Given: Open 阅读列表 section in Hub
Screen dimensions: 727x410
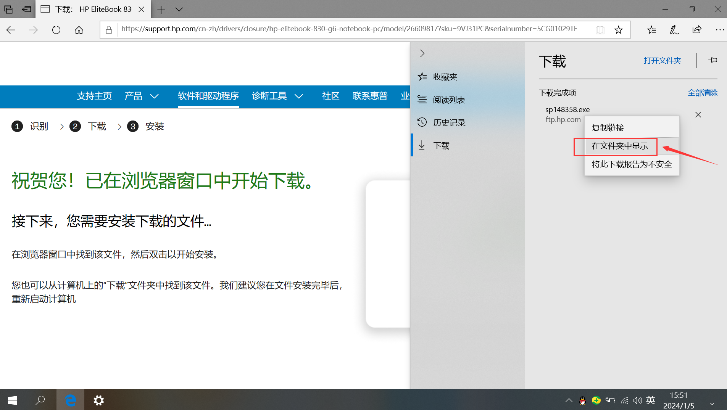Looking at the screenshot, I should click(x=468, y=100).
